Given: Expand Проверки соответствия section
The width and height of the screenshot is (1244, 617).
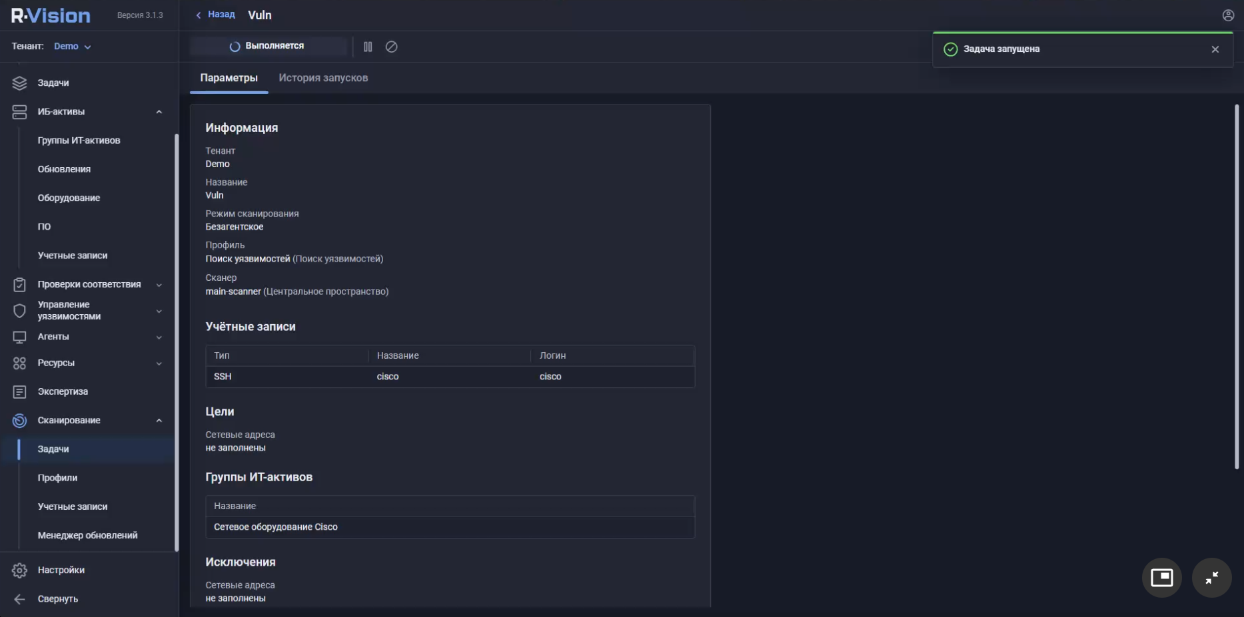Looking at the screenshot, I should click(x=159, y=285).
